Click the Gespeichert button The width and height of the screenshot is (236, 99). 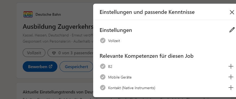pyautogui.click(x=76, y=67)
